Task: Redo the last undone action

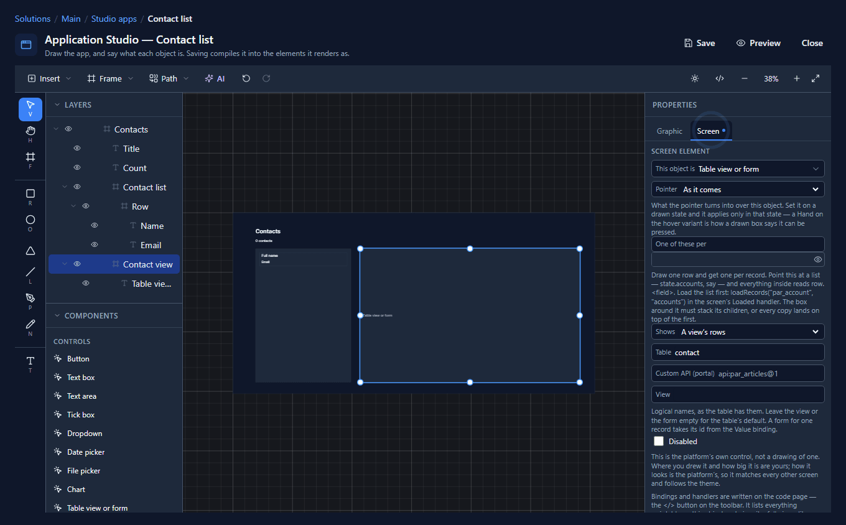Action: (x=266, y=78)
